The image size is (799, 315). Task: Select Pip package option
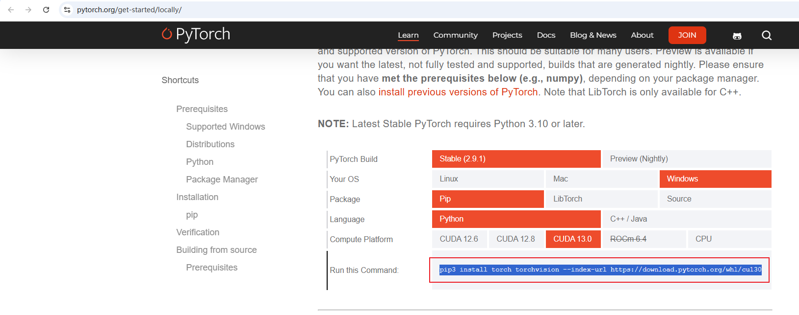tap(488, 199)
